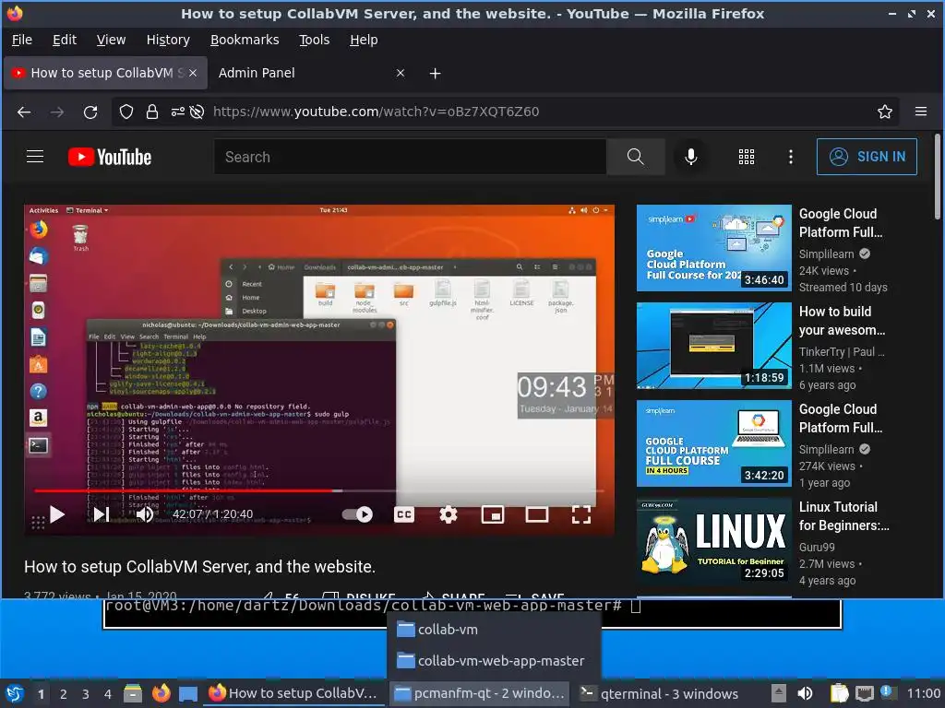Open the History menu
Viewport: 945px width, 708px height.
click(168, 40)
